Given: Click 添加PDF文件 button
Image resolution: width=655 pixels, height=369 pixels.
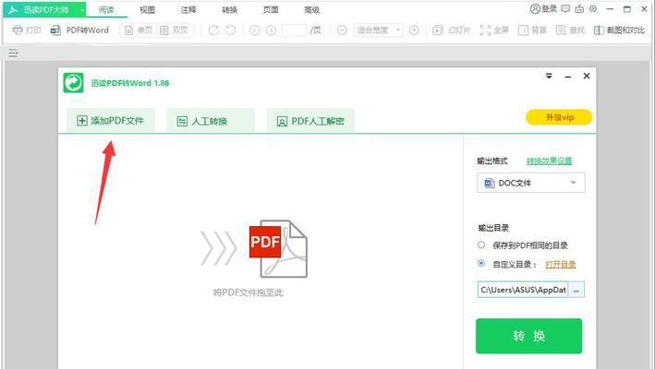Looking at the screenshot, I should (x=111, y=121).
